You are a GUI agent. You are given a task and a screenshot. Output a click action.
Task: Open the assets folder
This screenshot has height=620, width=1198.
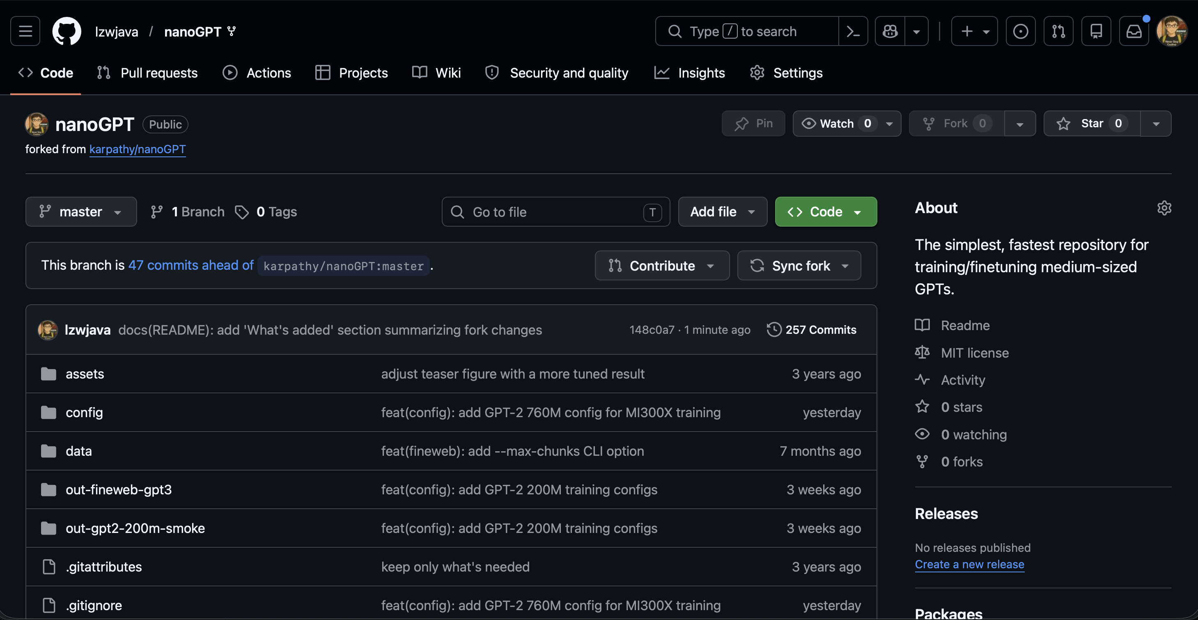coord(85,374)
